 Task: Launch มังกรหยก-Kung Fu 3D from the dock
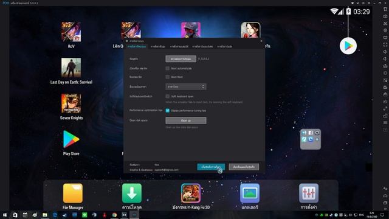191,193
